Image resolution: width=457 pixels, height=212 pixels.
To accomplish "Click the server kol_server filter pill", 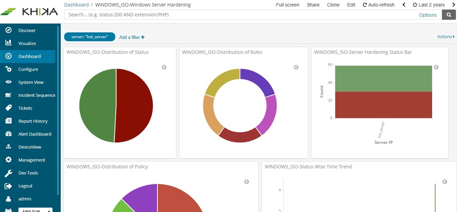I will click(90, 37).
